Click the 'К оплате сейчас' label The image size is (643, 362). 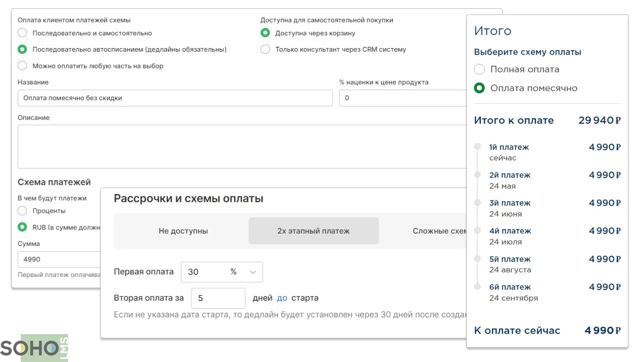[x=517, y=330]
